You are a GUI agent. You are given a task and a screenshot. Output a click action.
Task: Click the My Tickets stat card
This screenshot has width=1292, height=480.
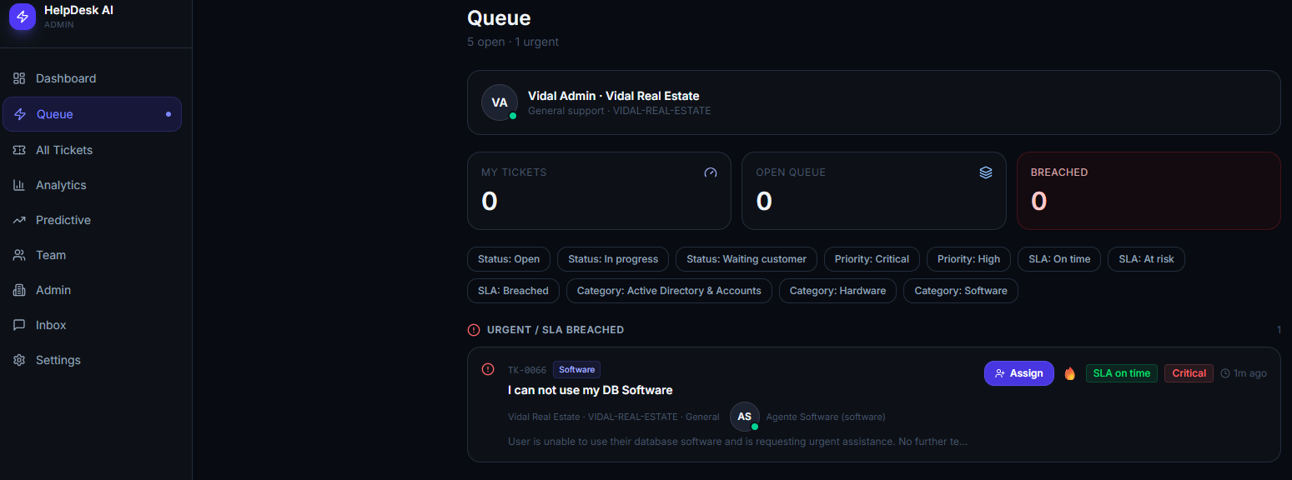click(x=599, y=191)
